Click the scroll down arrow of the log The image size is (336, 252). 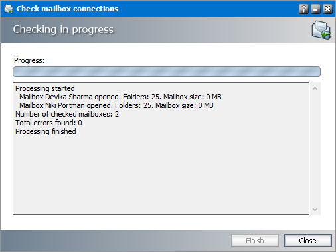point(315,209)
